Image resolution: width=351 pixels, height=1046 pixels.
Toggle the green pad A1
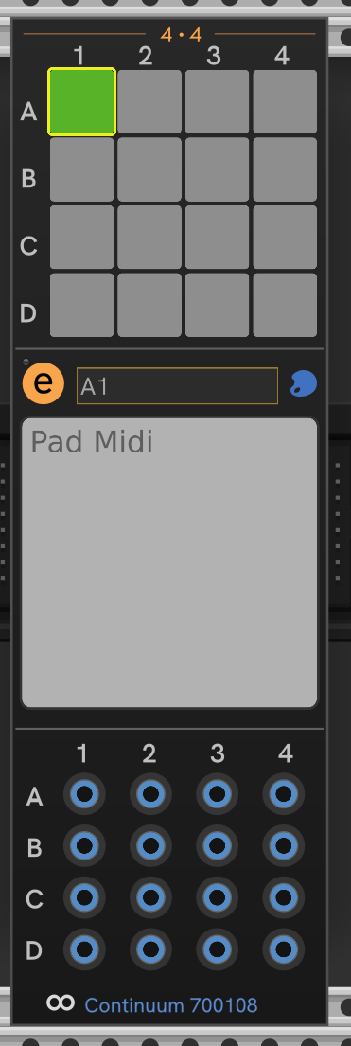click(x=81, y=101)
